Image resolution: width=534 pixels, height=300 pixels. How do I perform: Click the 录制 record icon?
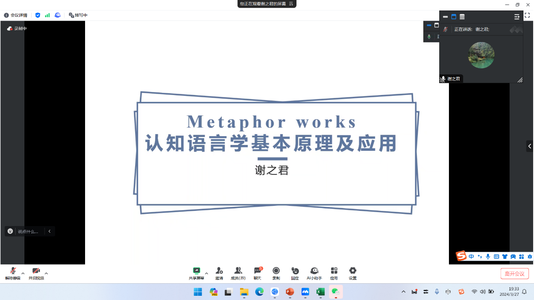pyautogui.click(x=276, y=272)
